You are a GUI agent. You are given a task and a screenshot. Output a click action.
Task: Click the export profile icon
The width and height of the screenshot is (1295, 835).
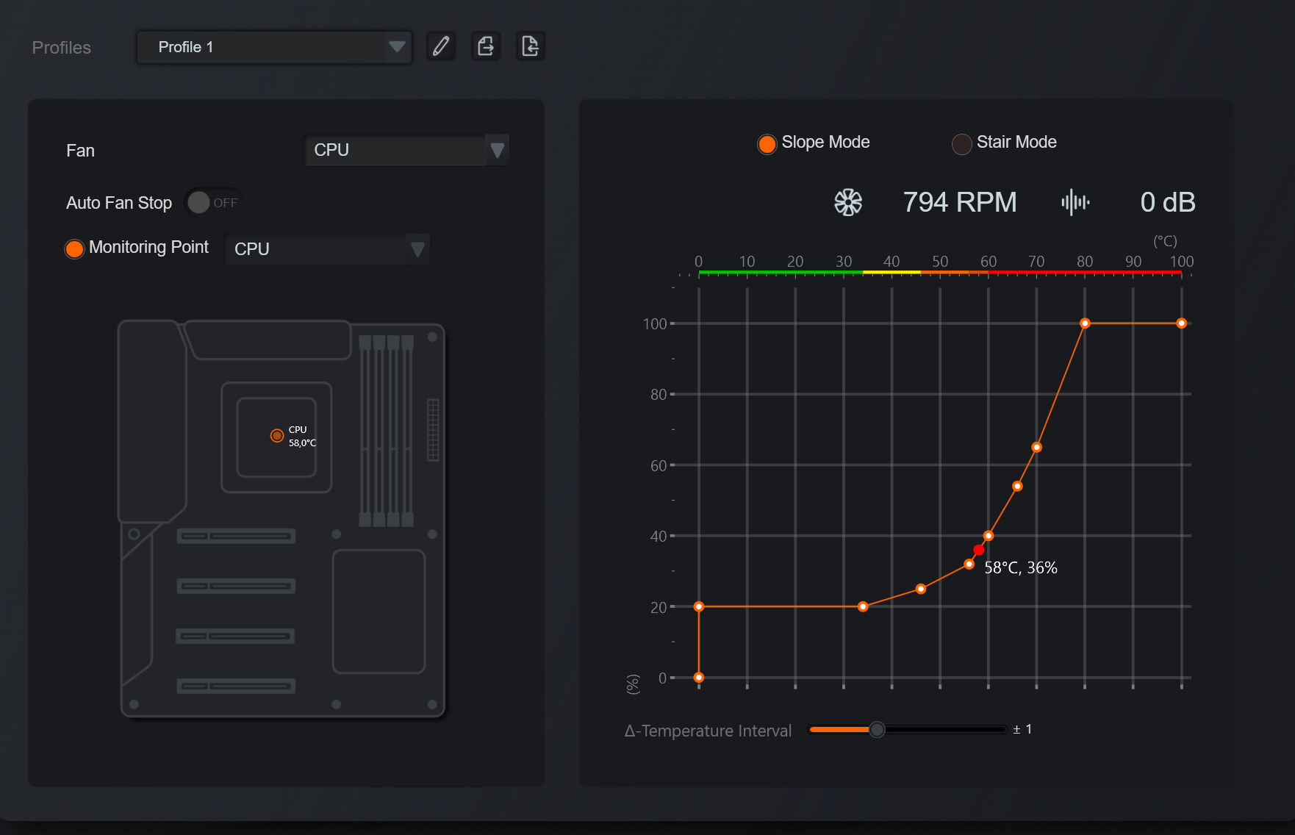point(486,46)
